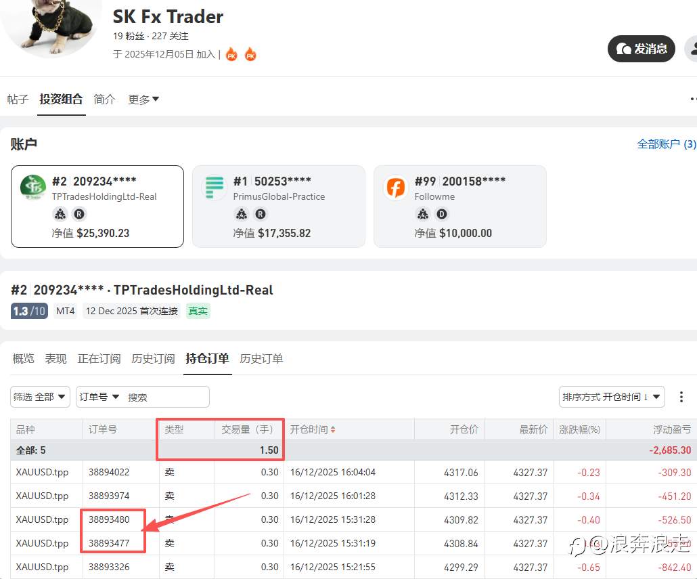Click total floating P/L -2,685.30
The height and width of the screenshot is (579, 697).
click(x=670, y=450)
